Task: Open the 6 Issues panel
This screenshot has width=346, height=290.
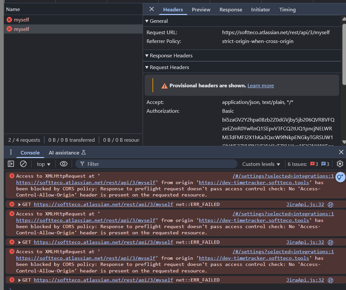Action: pyautogui.click(x=308, y=164)
